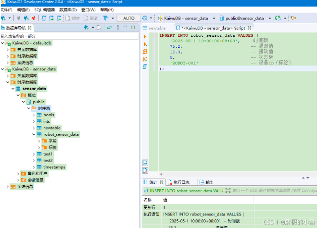Open the SQL 编辑器 menu

44,10
